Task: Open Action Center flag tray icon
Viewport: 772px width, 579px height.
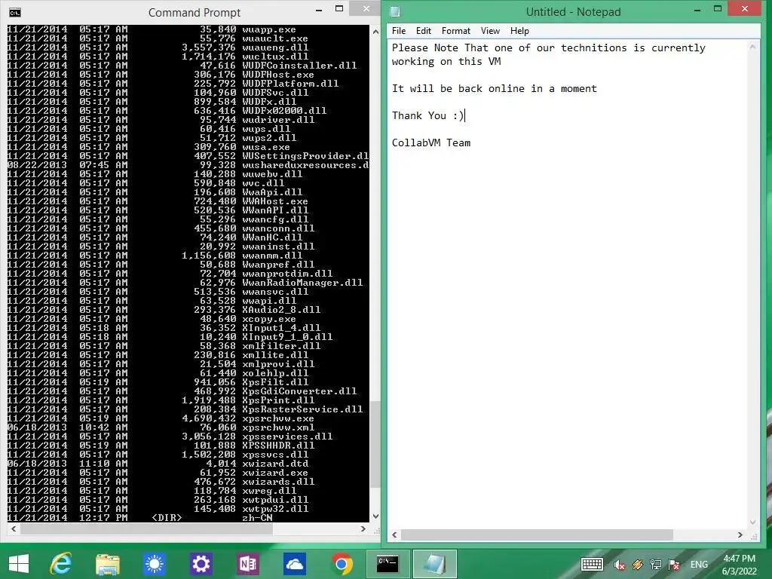Action: pos(674,565)
